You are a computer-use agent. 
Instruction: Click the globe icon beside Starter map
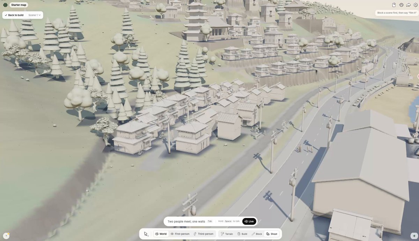(5, 5)
